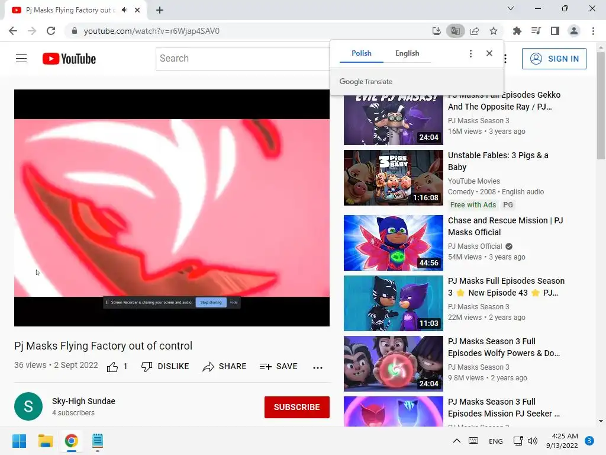Open Notepad icon in taskbar

(x=98, y=441)
